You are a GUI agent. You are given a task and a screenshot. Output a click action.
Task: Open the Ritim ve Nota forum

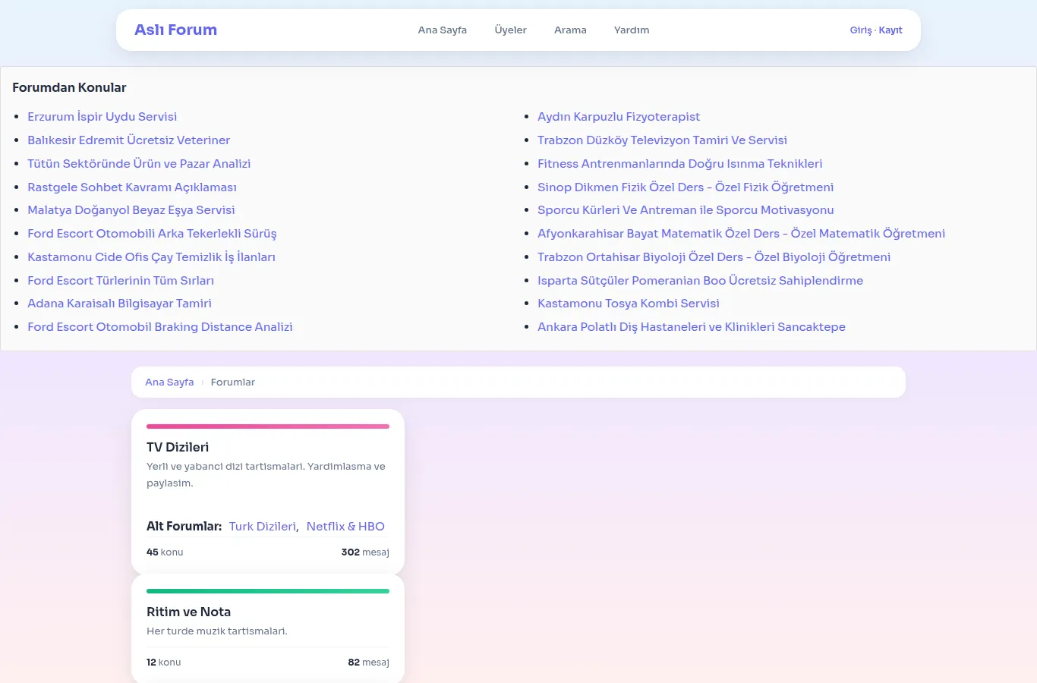click(188, 612)
